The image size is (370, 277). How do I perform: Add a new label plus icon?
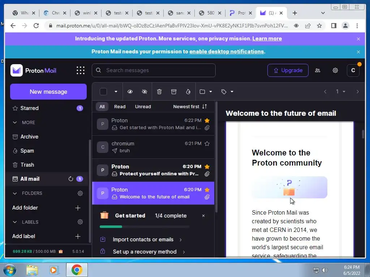point(78,237)
